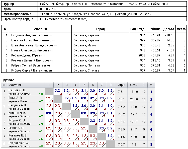Select participant name Ивлев Александр Николаевич
The image size is (188, 149).
[x=33, y=50]
